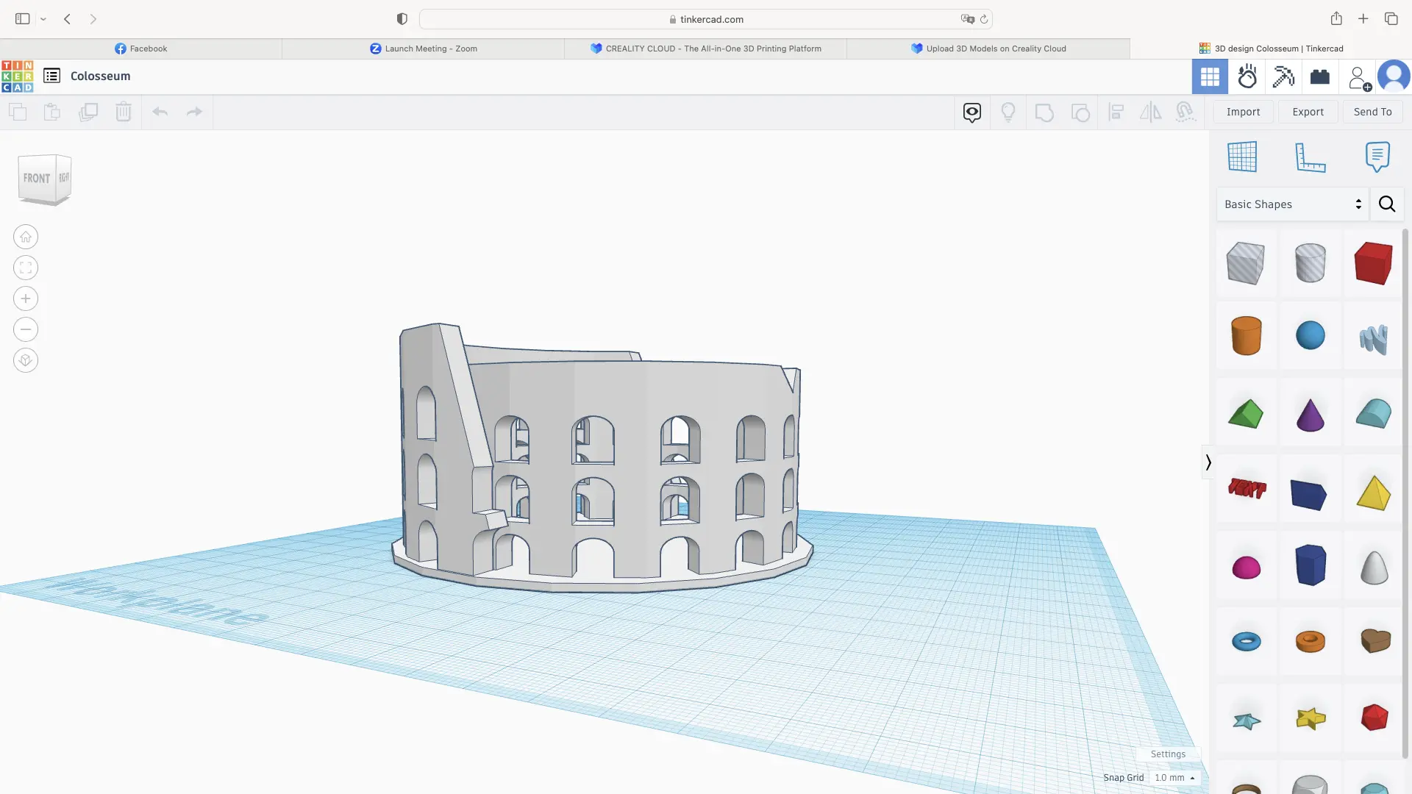Switch to 3D design grid view

pyautogui.click(x=1210, y=76)
